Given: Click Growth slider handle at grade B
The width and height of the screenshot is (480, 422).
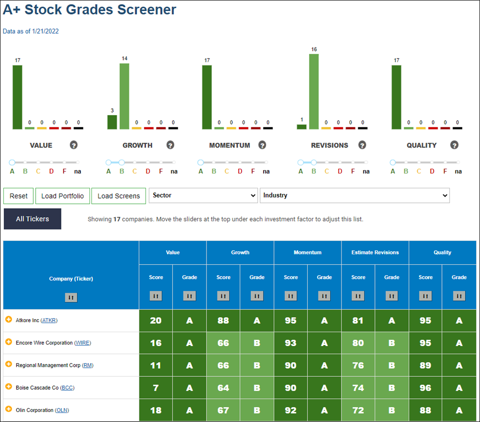Looking at the screenshot, I should click(x=121, y=163).
